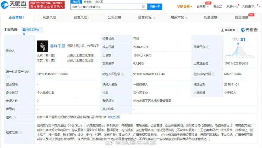Screen dimensions: 262x148
Task: Open investor 易烊千玺's profile link
Action: [x=57, y=46]
